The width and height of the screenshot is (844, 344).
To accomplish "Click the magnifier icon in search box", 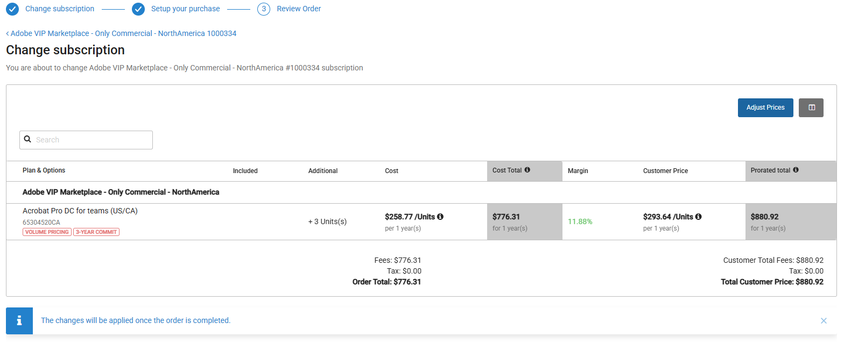I will [x=28, y=139].
